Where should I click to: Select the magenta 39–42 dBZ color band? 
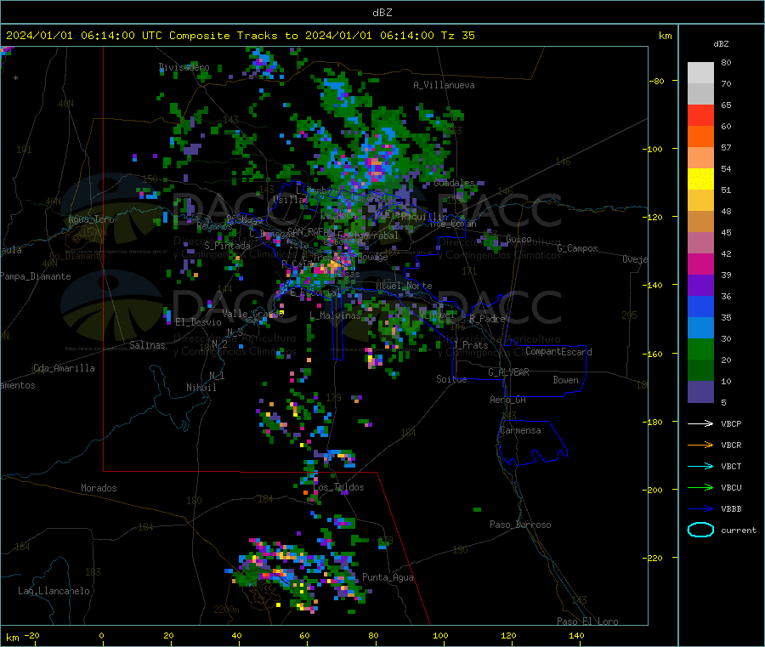tap(700, 264)
